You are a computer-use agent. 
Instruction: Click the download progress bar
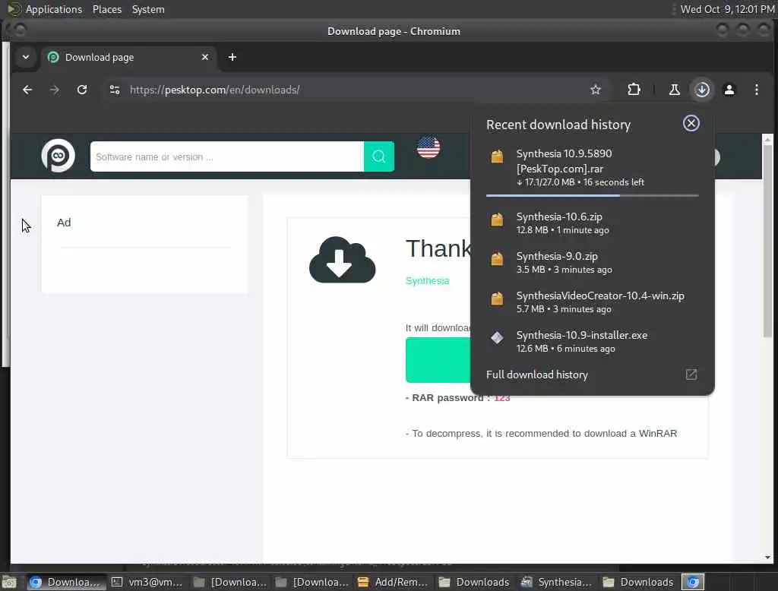(593, 195)
